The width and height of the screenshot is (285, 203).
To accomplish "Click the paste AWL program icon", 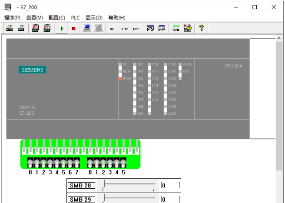I will [x=35, y=28].
